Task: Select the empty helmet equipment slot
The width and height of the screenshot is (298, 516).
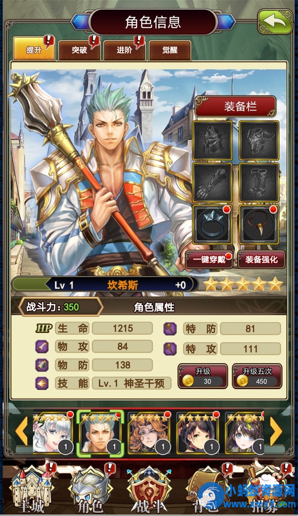Action: click(213, 141)
